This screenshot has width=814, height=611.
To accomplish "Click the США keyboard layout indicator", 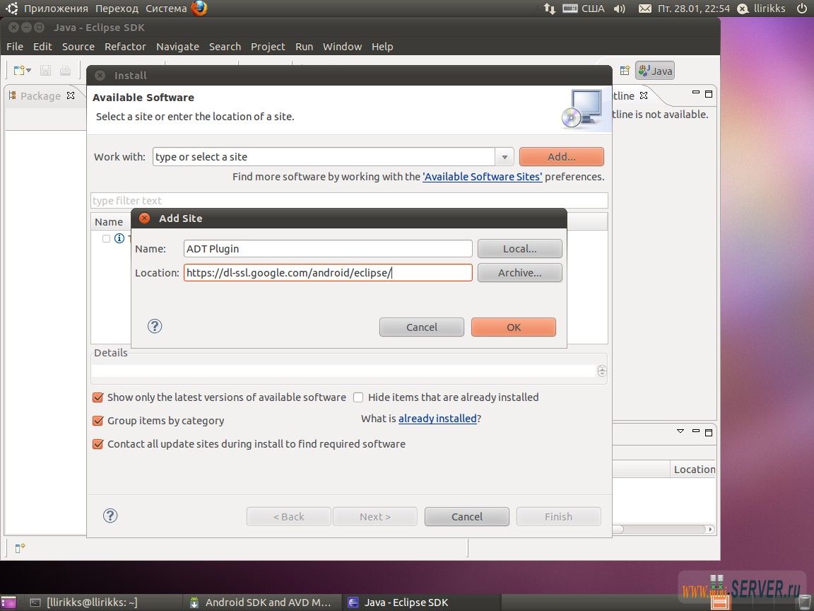I will pyautogui.click(x=584, y=8).
